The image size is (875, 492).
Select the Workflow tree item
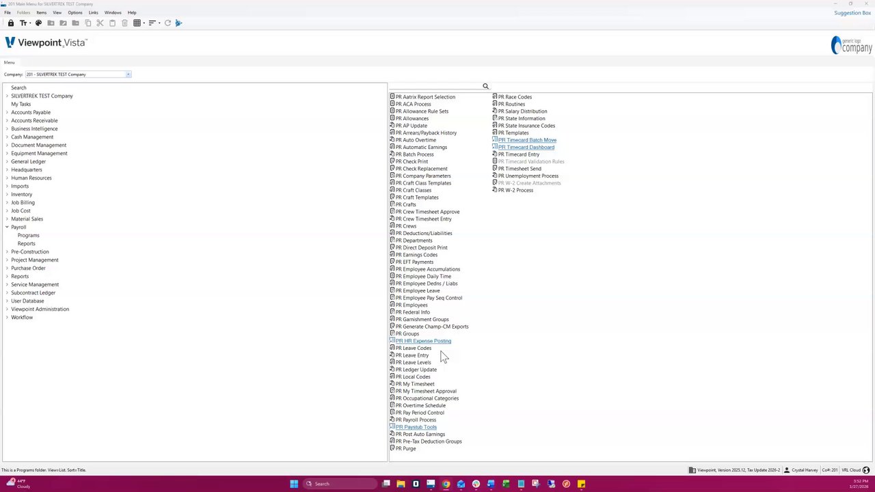tap(22, 317)
